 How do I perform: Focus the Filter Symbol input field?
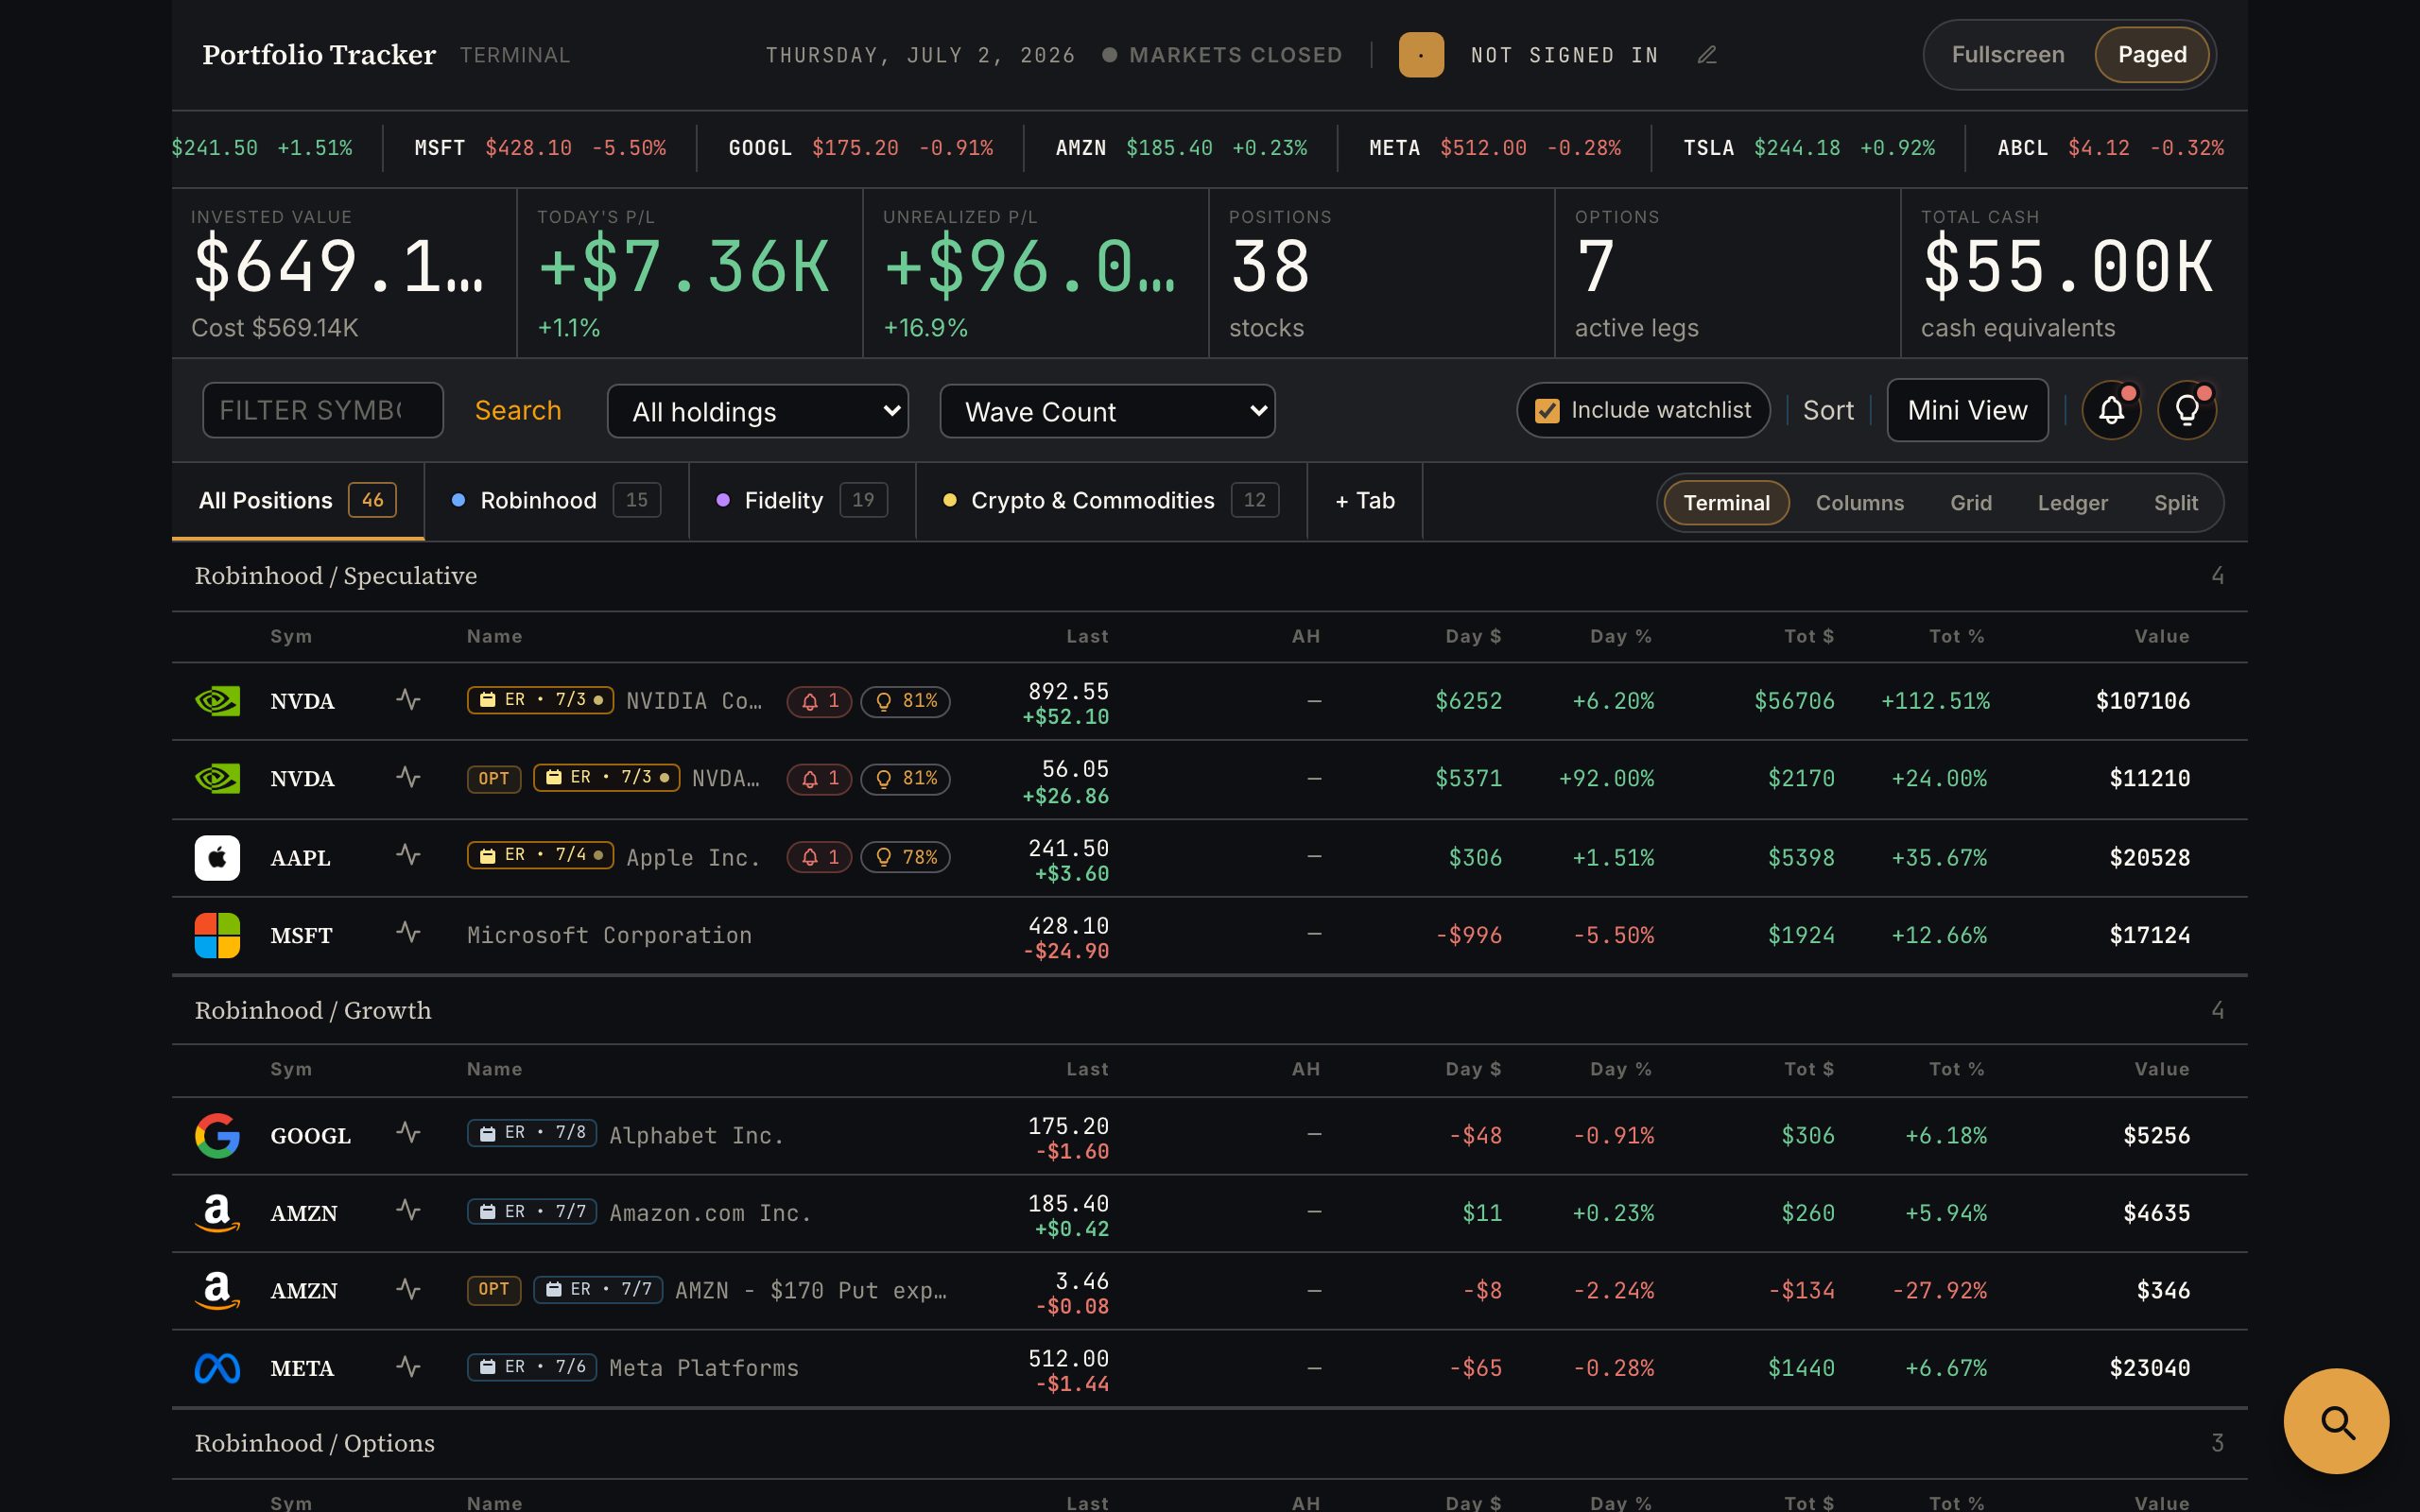coord(323,410)
